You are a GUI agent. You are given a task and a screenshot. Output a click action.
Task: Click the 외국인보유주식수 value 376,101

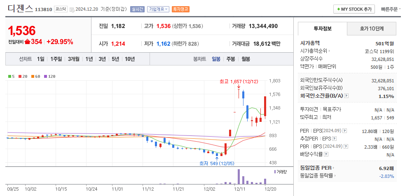point(386,89)
